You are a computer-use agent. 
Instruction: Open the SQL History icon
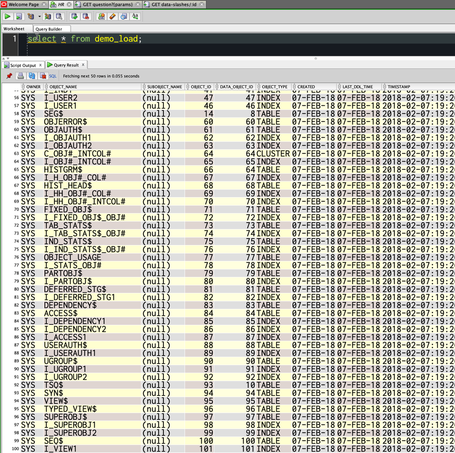(124, 16)
